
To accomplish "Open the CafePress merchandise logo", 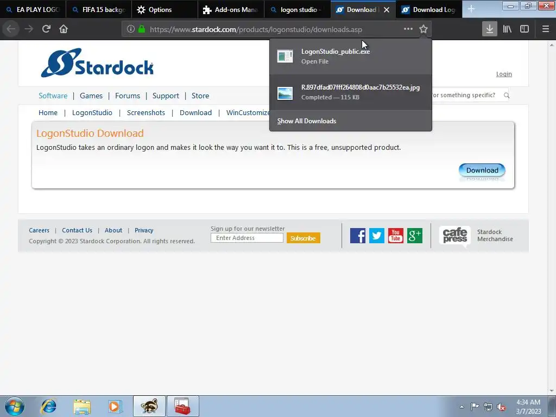I will 455,236.
